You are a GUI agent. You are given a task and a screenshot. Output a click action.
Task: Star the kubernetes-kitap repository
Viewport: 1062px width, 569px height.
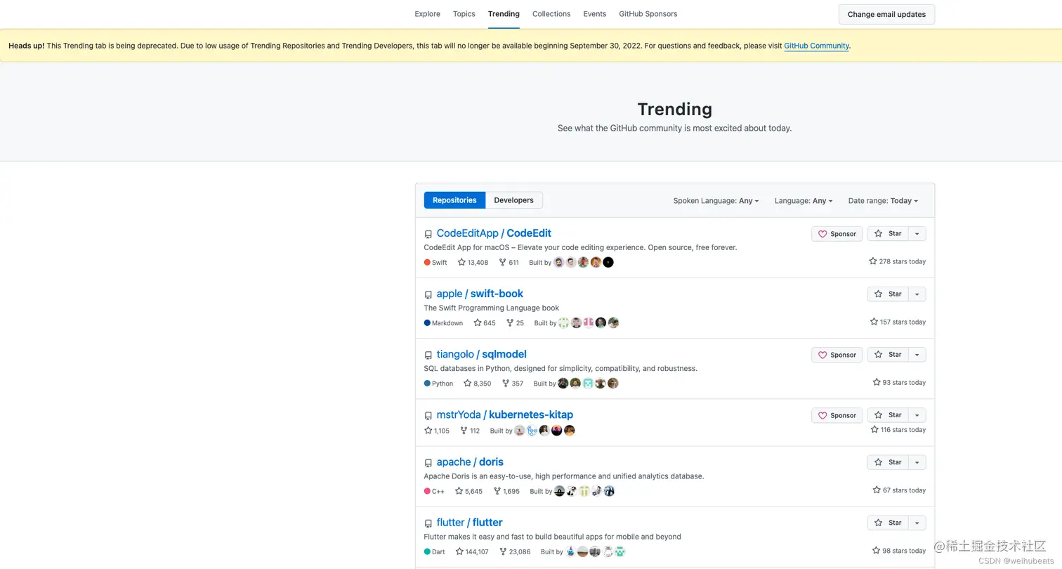[x=888, y=415]
